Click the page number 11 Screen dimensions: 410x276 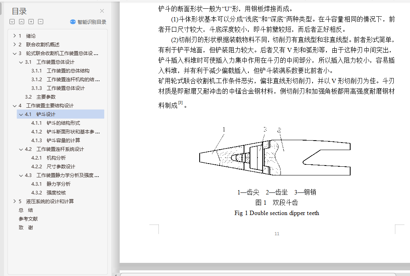click(277, 234)
